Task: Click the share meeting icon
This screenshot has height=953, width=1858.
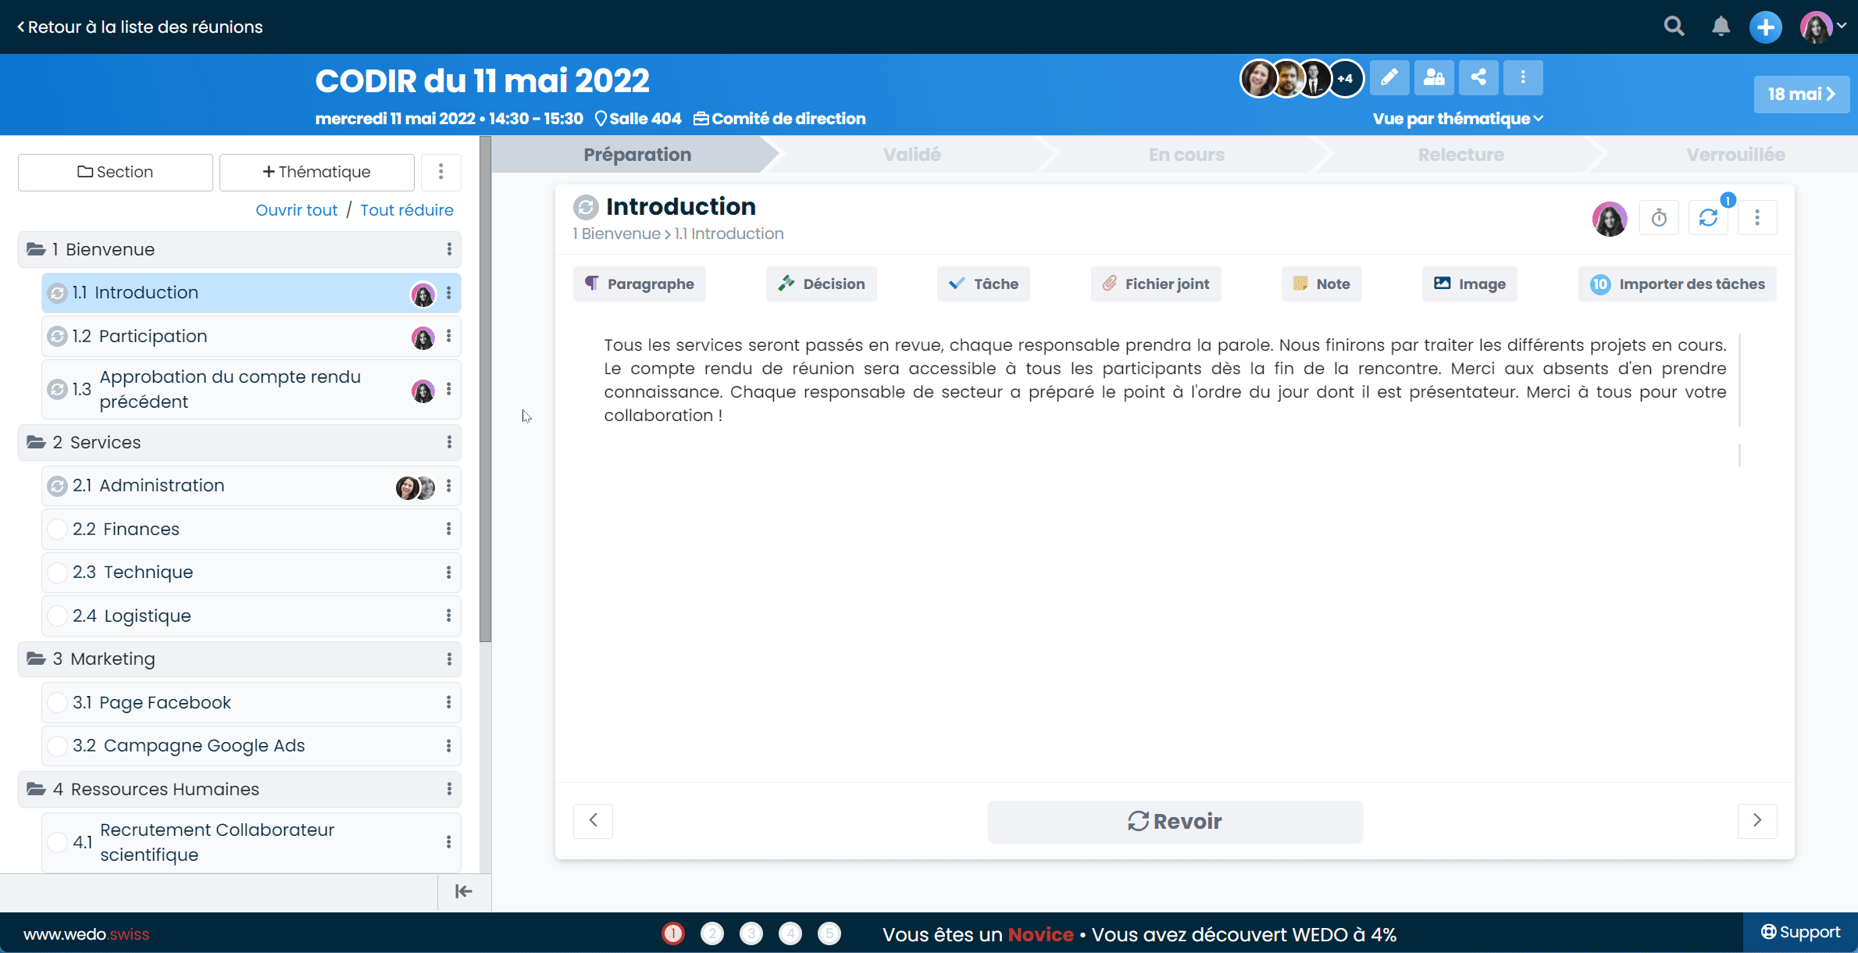Action: tap(1478, 77)
